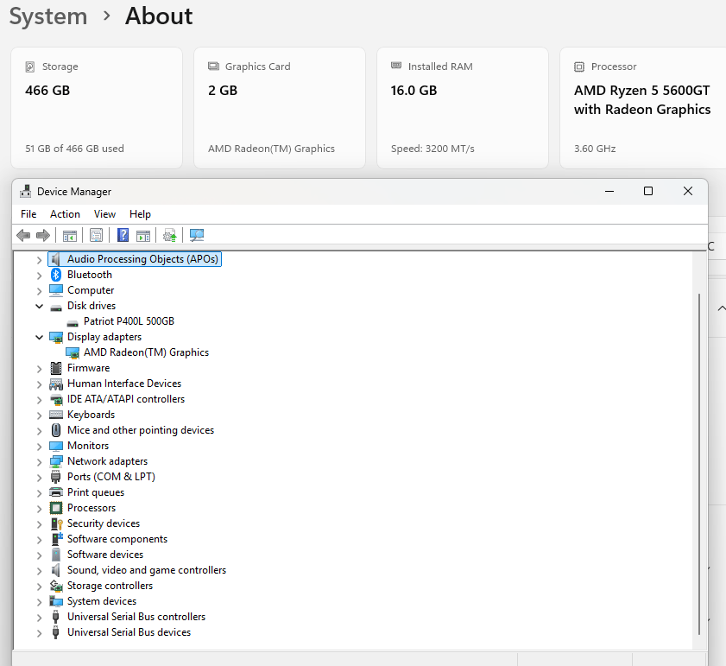Open the File menu
The image size is (726, 666).
tap(28, 214)
